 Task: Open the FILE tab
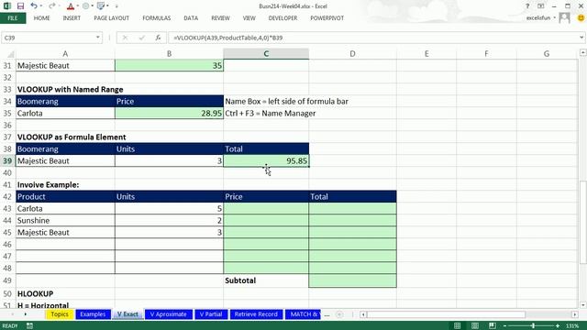(x=13, y=18)
